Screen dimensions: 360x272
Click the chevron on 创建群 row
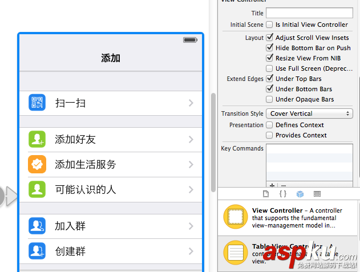(x=191, y=251)
